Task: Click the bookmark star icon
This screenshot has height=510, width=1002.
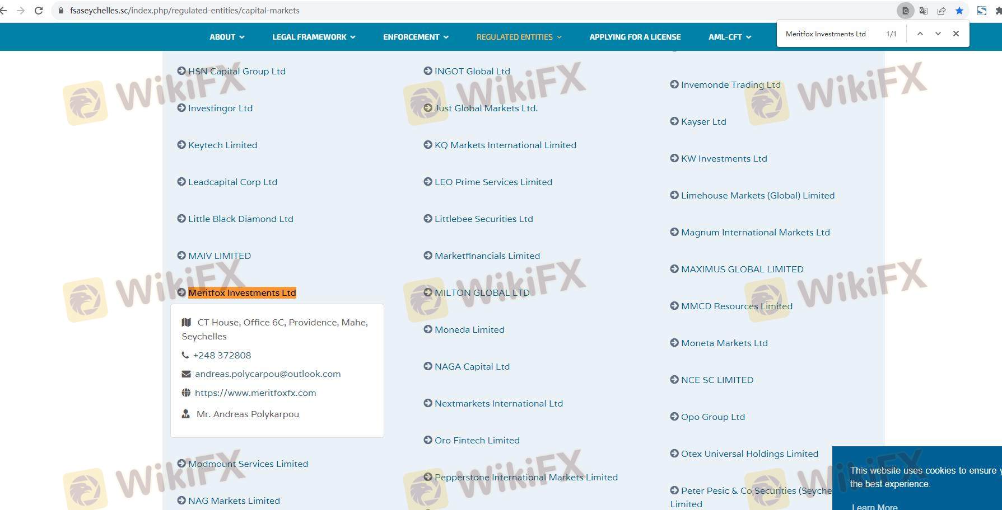Action: [959, 11]
